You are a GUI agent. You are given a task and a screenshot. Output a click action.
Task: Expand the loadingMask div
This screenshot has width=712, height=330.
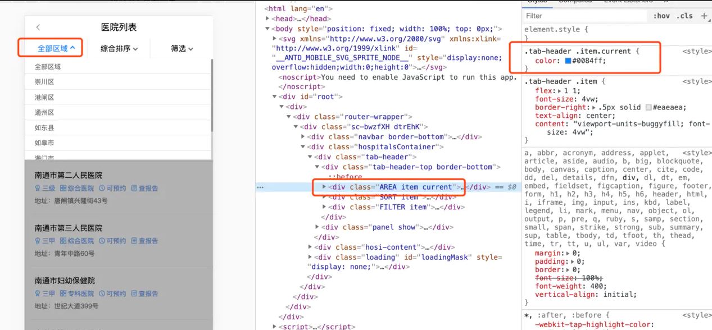pyautogui.click(x=310, y=257)
